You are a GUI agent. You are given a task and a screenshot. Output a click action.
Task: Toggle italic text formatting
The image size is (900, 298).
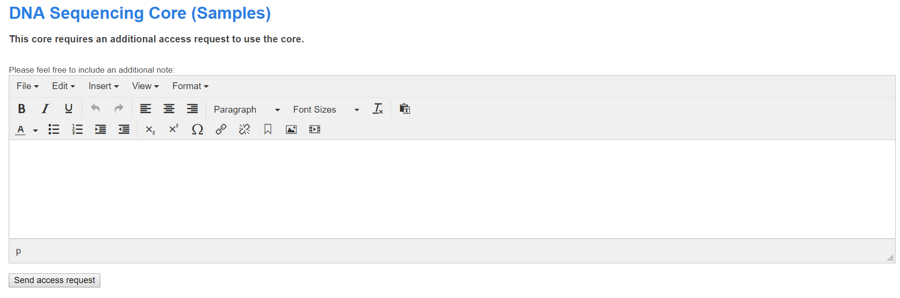(x=45, y=109)
